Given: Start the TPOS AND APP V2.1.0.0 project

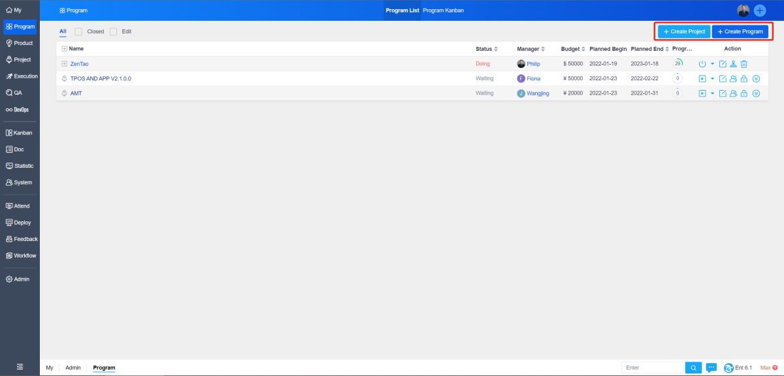Looking at the screenshot, I should 702,78.
